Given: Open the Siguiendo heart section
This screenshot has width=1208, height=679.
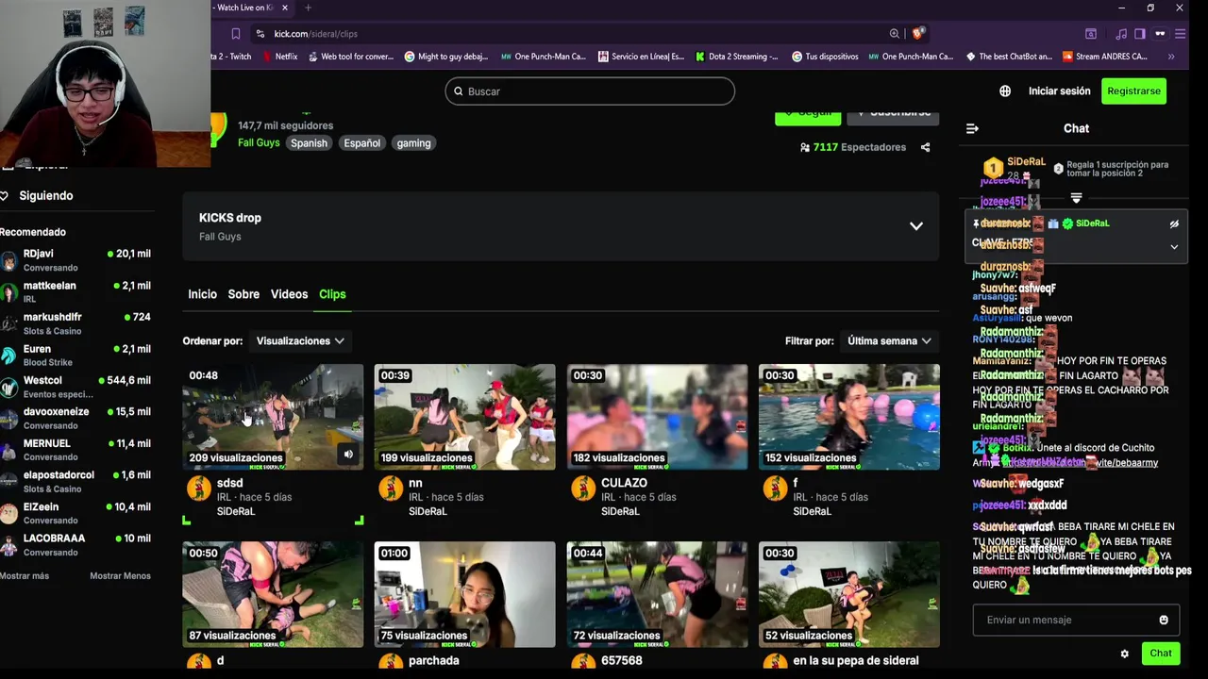Looking at the screenshot, I should [x=38, y=196].
